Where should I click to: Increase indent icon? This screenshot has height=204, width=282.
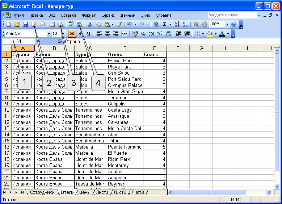point(187,33)
